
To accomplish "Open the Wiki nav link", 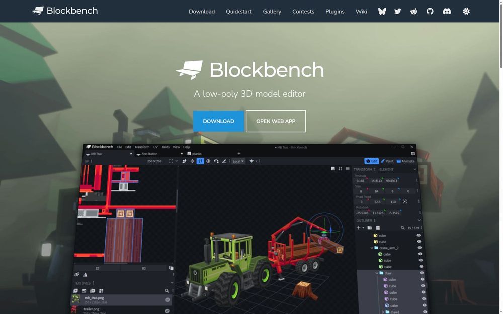I will pyautogui.click(x=361, y=11).
